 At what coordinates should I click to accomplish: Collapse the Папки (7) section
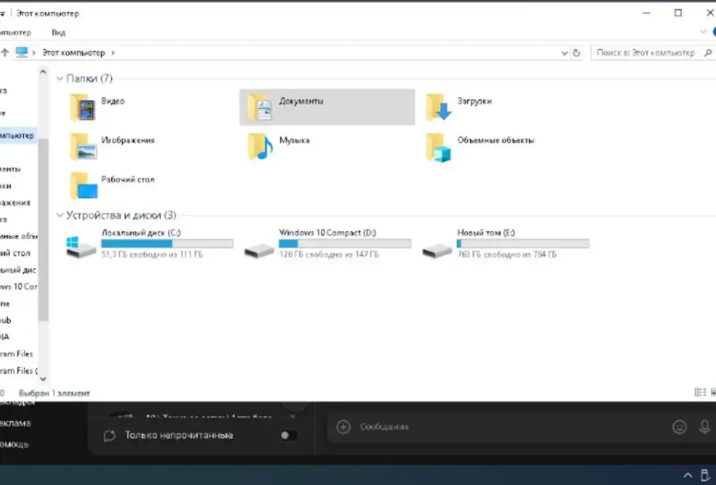pyautogui.click(x=60, y=79)
